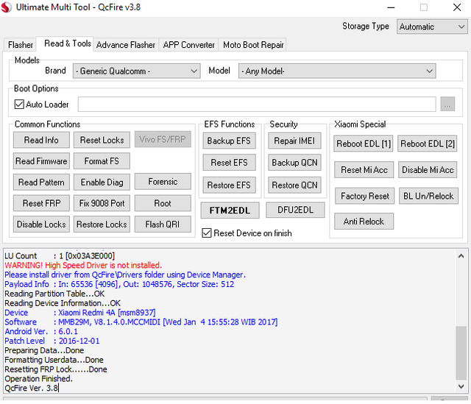This screenshot has width=471, height=404.
Task: Toggle the Auto Loader checkbox
Action: click(19, 104)
